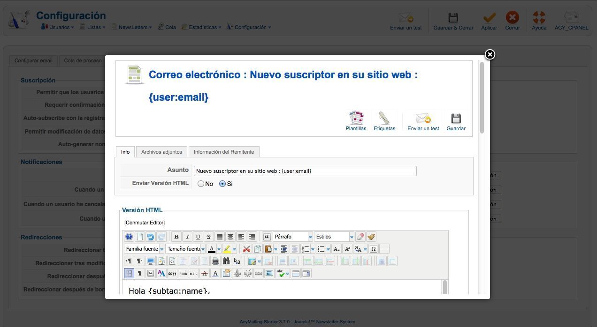This screenshot has height=327, width=597.
Task: Toggle underline formatting
Action: [x=198, y=237]
